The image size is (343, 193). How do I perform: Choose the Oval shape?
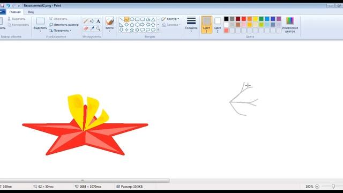(132, 19)
